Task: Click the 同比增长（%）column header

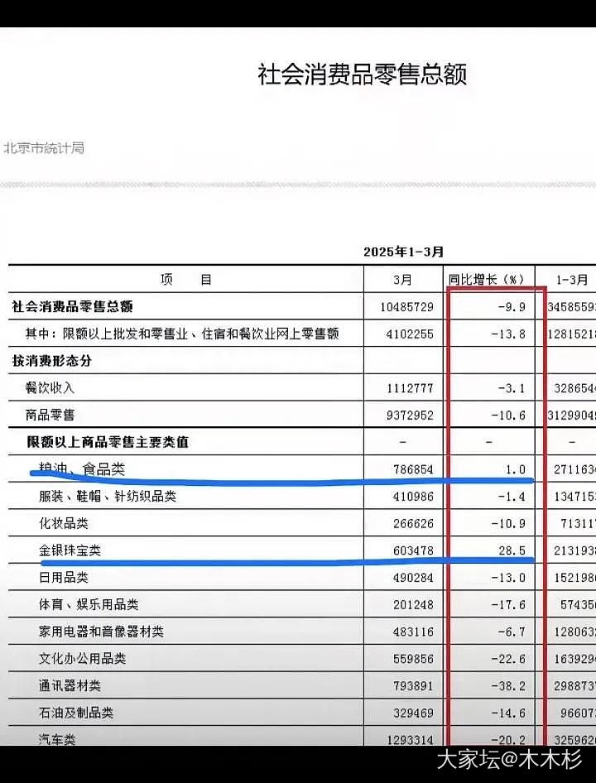Action: click(x=486, y=280)
